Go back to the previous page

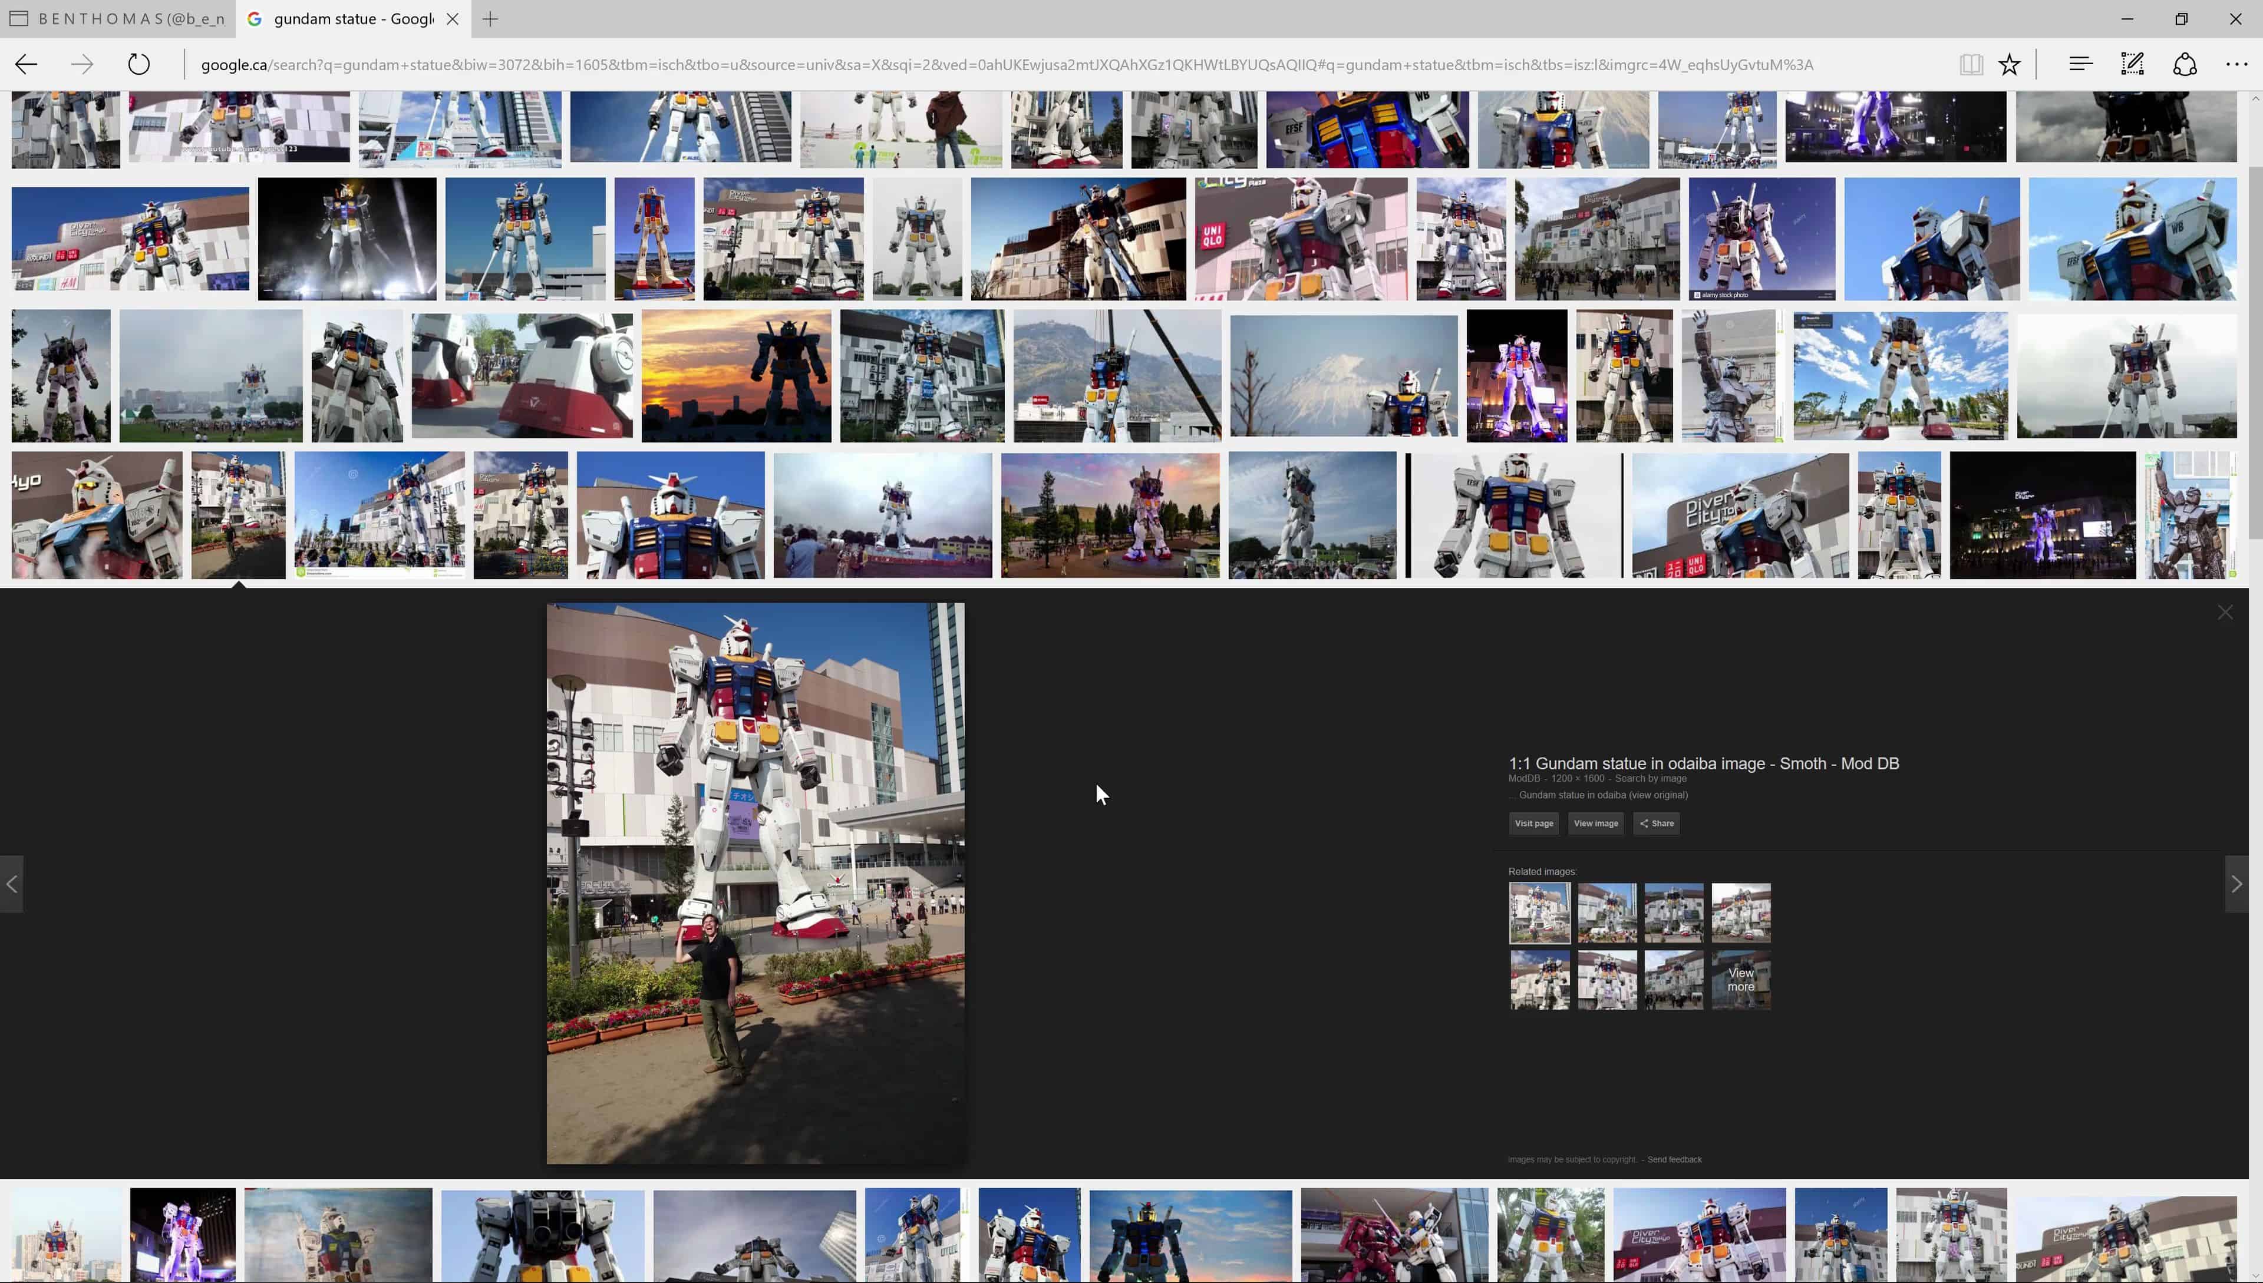[x=27, y=64]
